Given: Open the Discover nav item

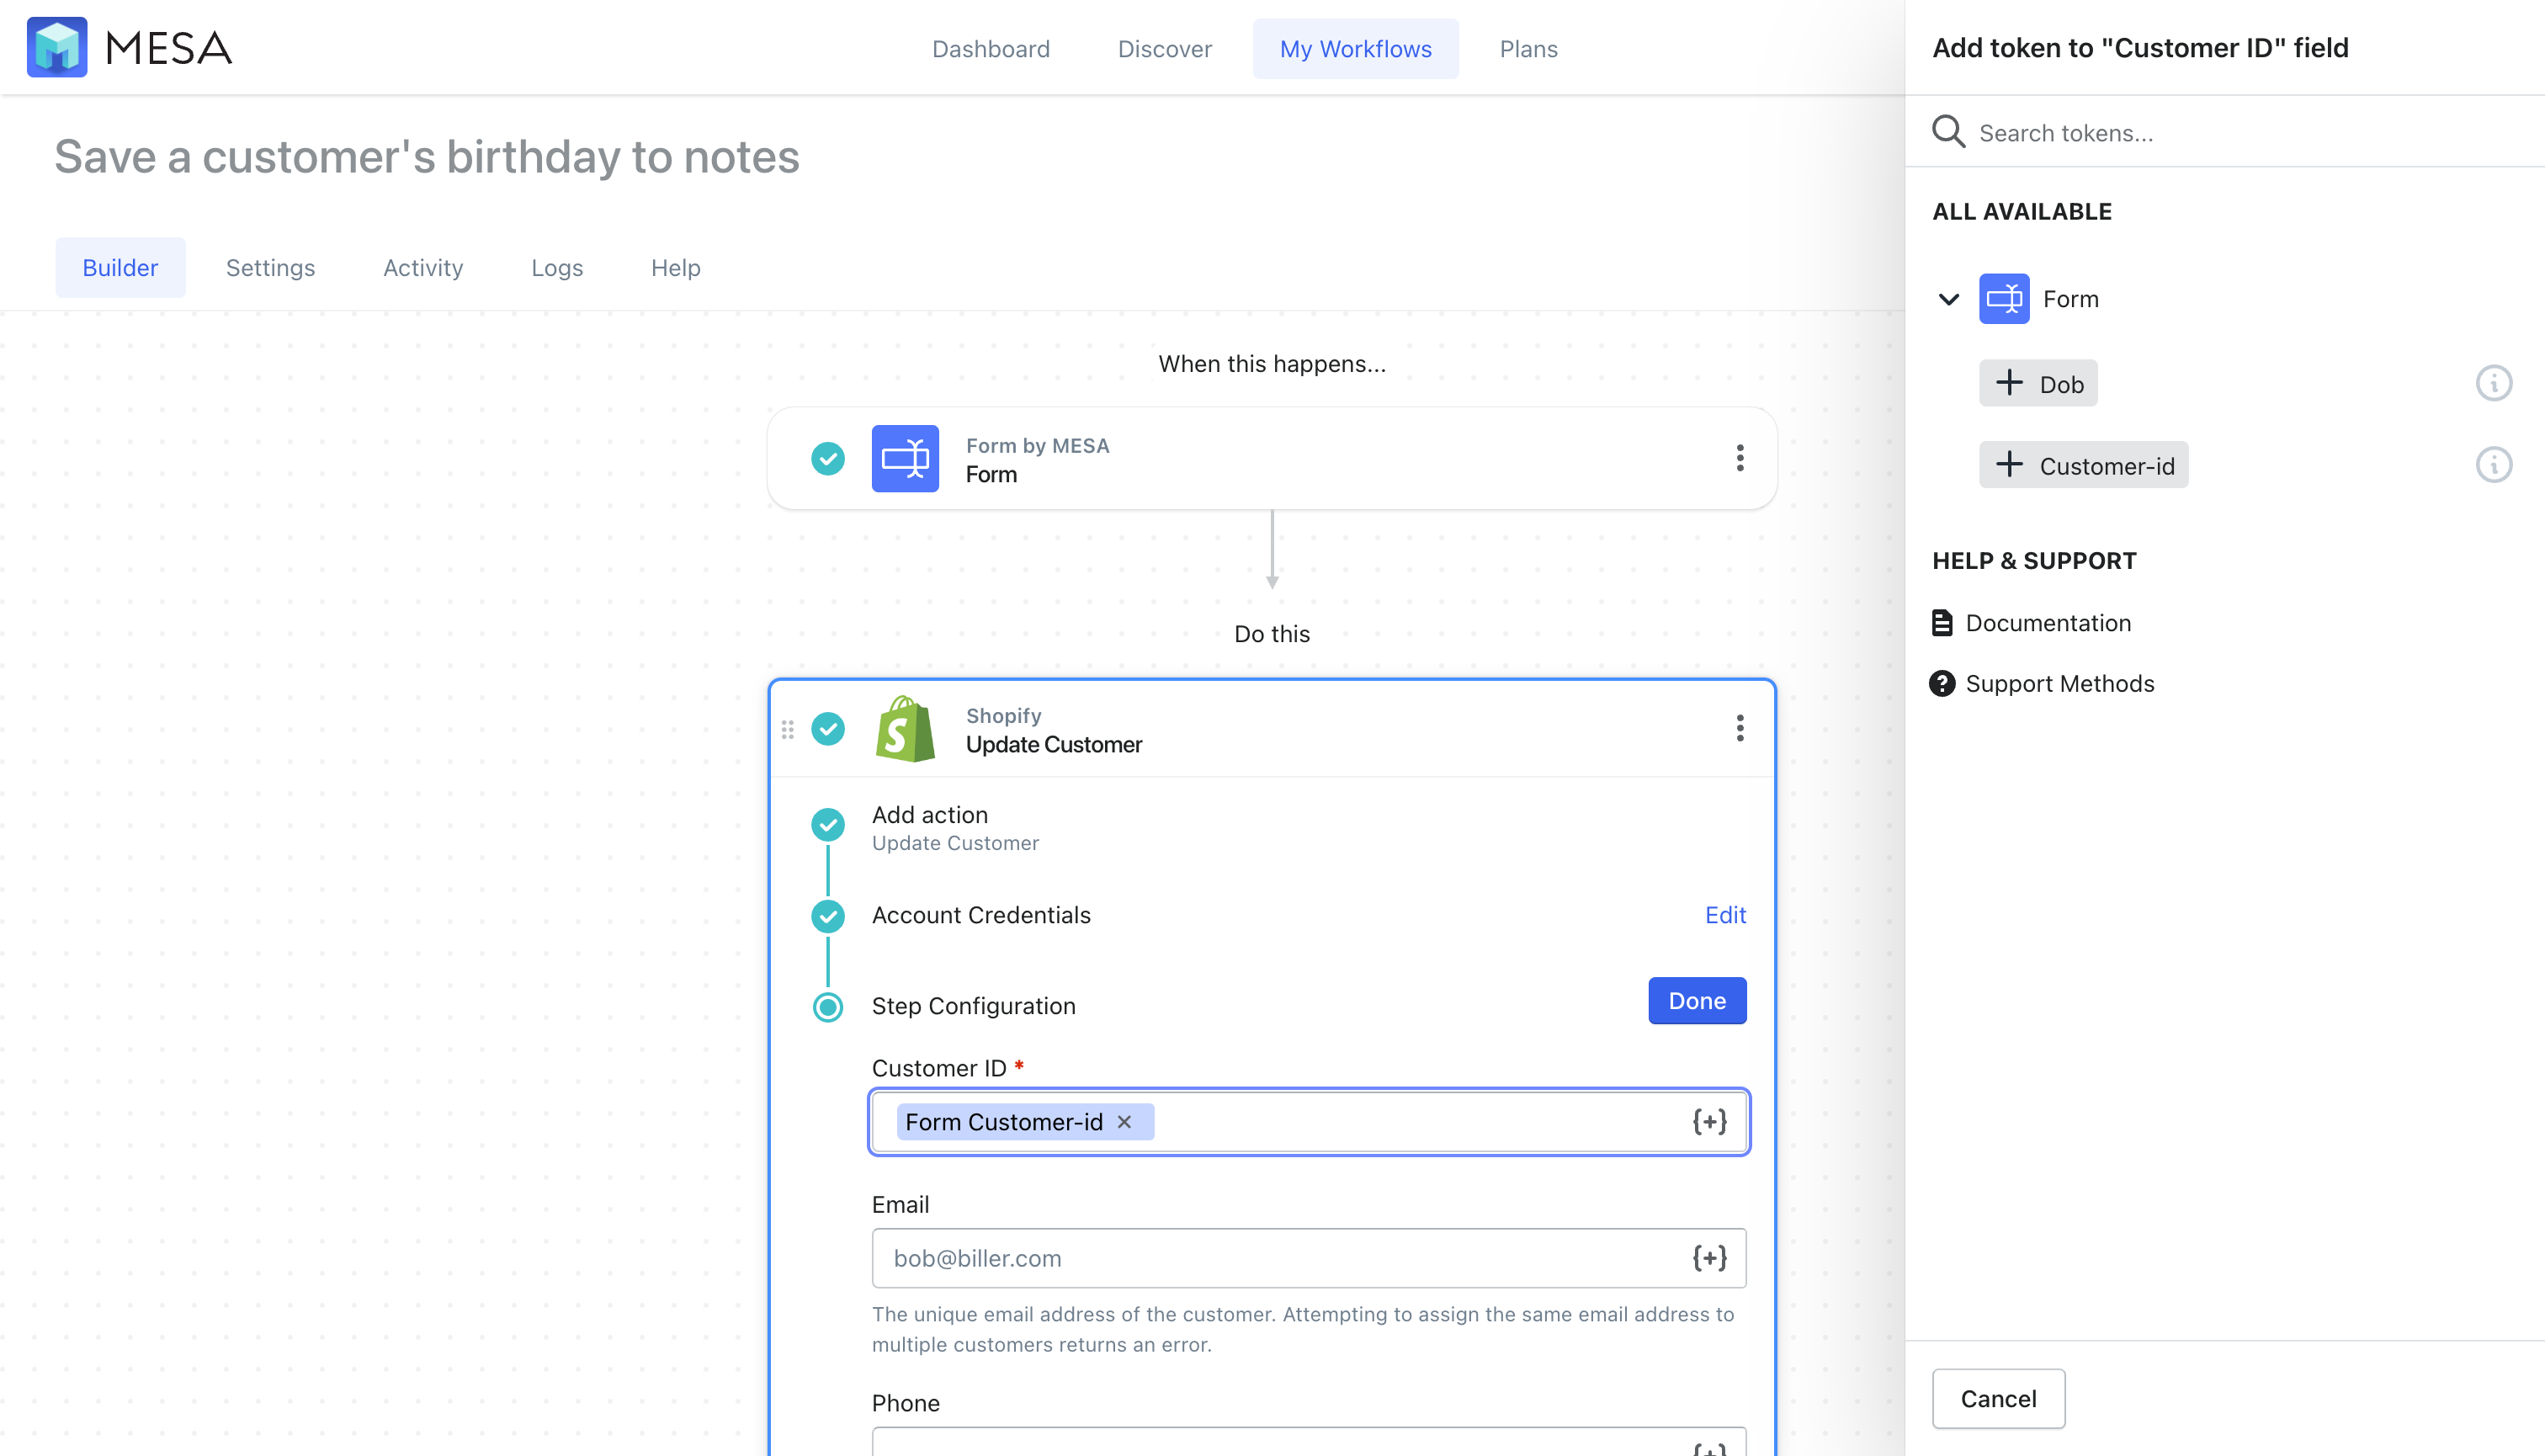Looking at the screenshot, I should [1165, 48].
